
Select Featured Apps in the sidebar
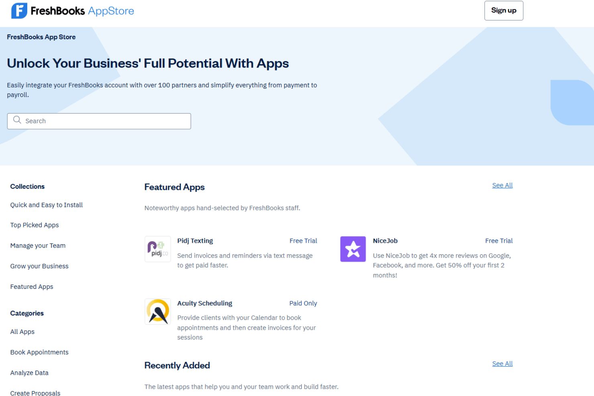[x=32, y=286]
